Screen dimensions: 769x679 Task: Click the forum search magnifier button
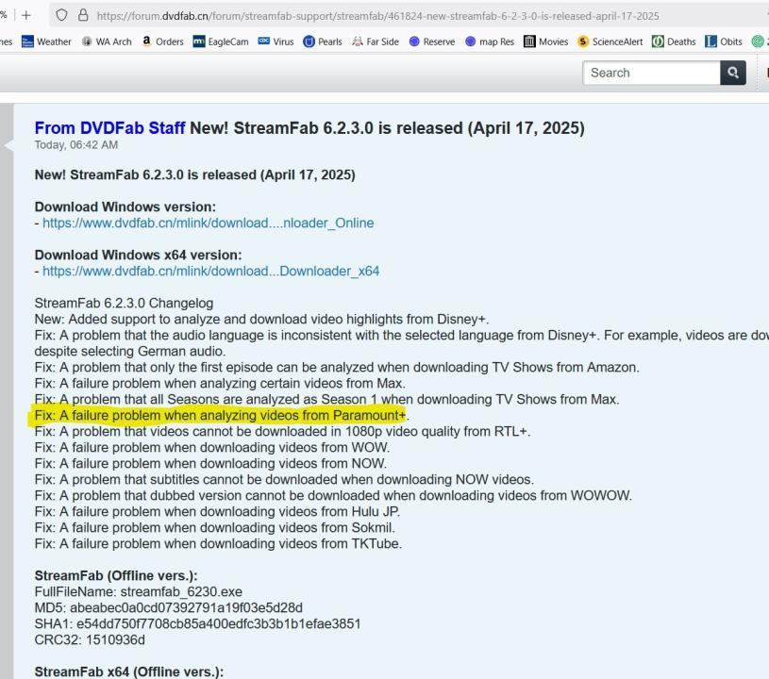coord(732,73)
